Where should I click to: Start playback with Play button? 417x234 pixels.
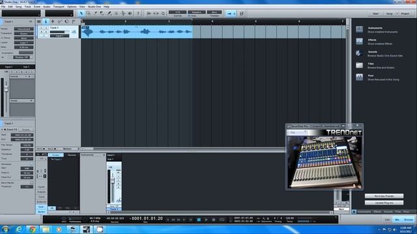pyautogui.click(x=206, y=220)
